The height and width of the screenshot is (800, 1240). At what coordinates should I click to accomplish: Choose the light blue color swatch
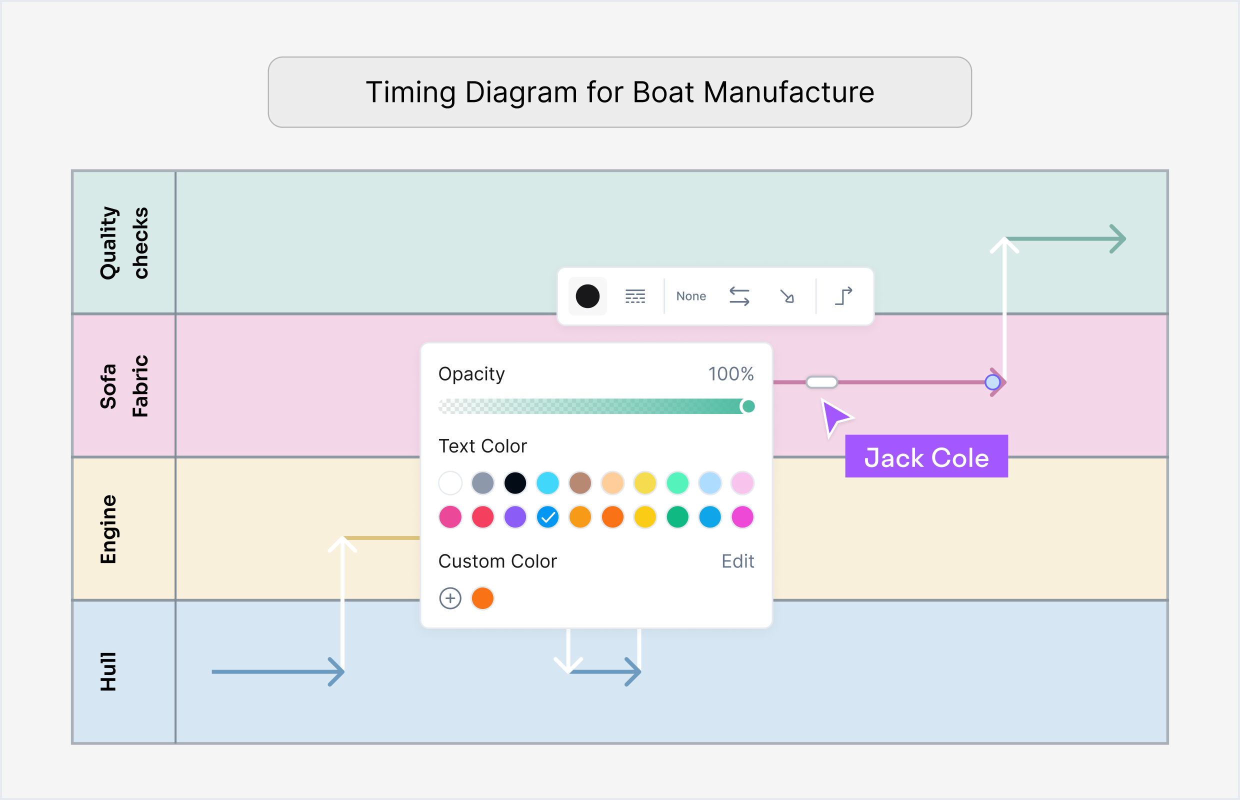point(710,483)
